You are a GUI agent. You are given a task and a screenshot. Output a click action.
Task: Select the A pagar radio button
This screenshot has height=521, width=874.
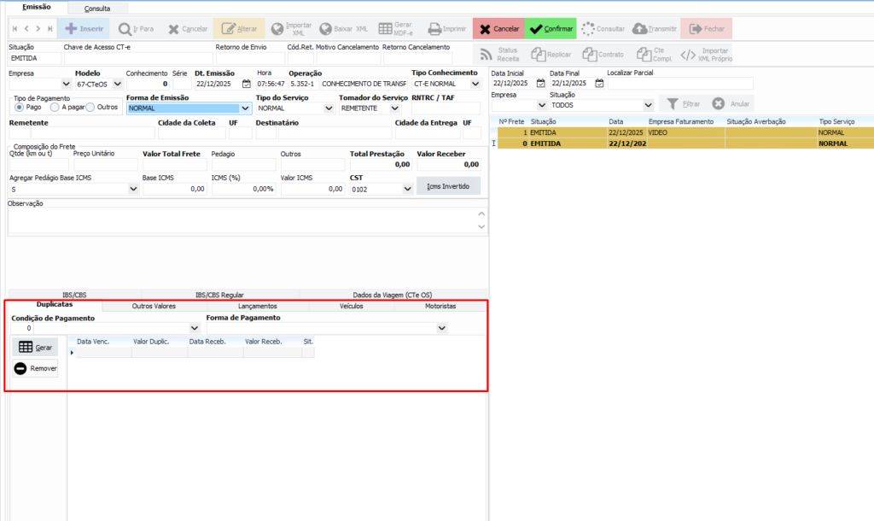(x=55, y=108)
